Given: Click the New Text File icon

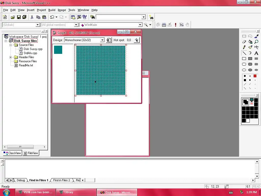Looking at the screenshot, I should pos(5,17).
